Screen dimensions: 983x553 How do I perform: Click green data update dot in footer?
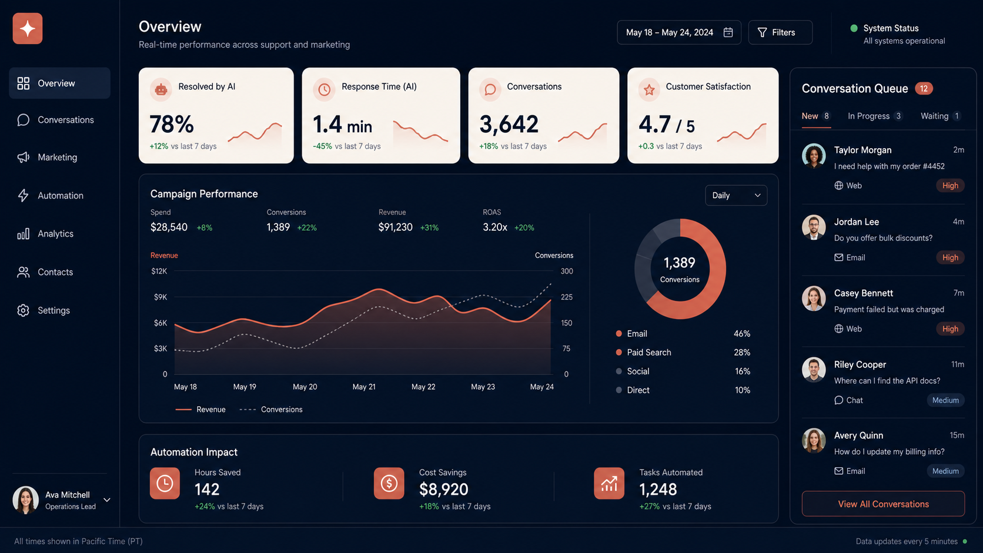point(965,541)
